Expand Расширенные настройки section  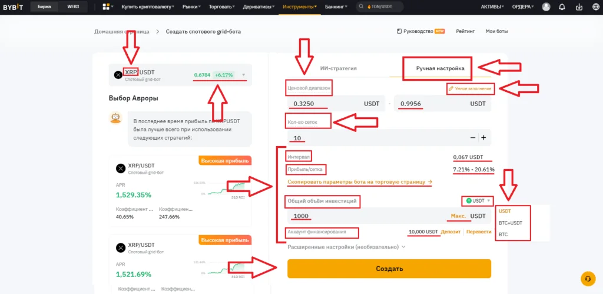coord(346,247)
